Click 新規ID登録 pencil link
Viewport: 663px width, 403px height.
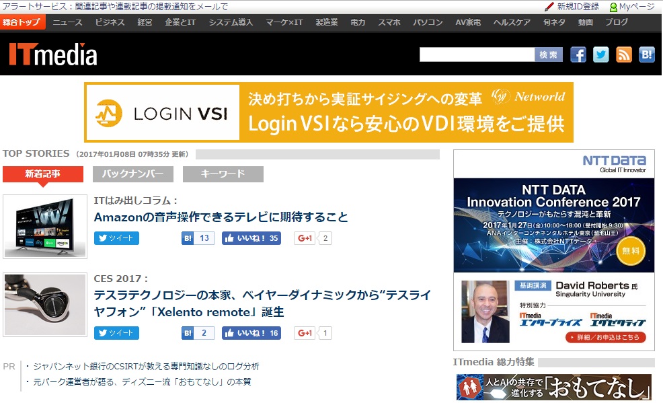(x=572, y=6)
